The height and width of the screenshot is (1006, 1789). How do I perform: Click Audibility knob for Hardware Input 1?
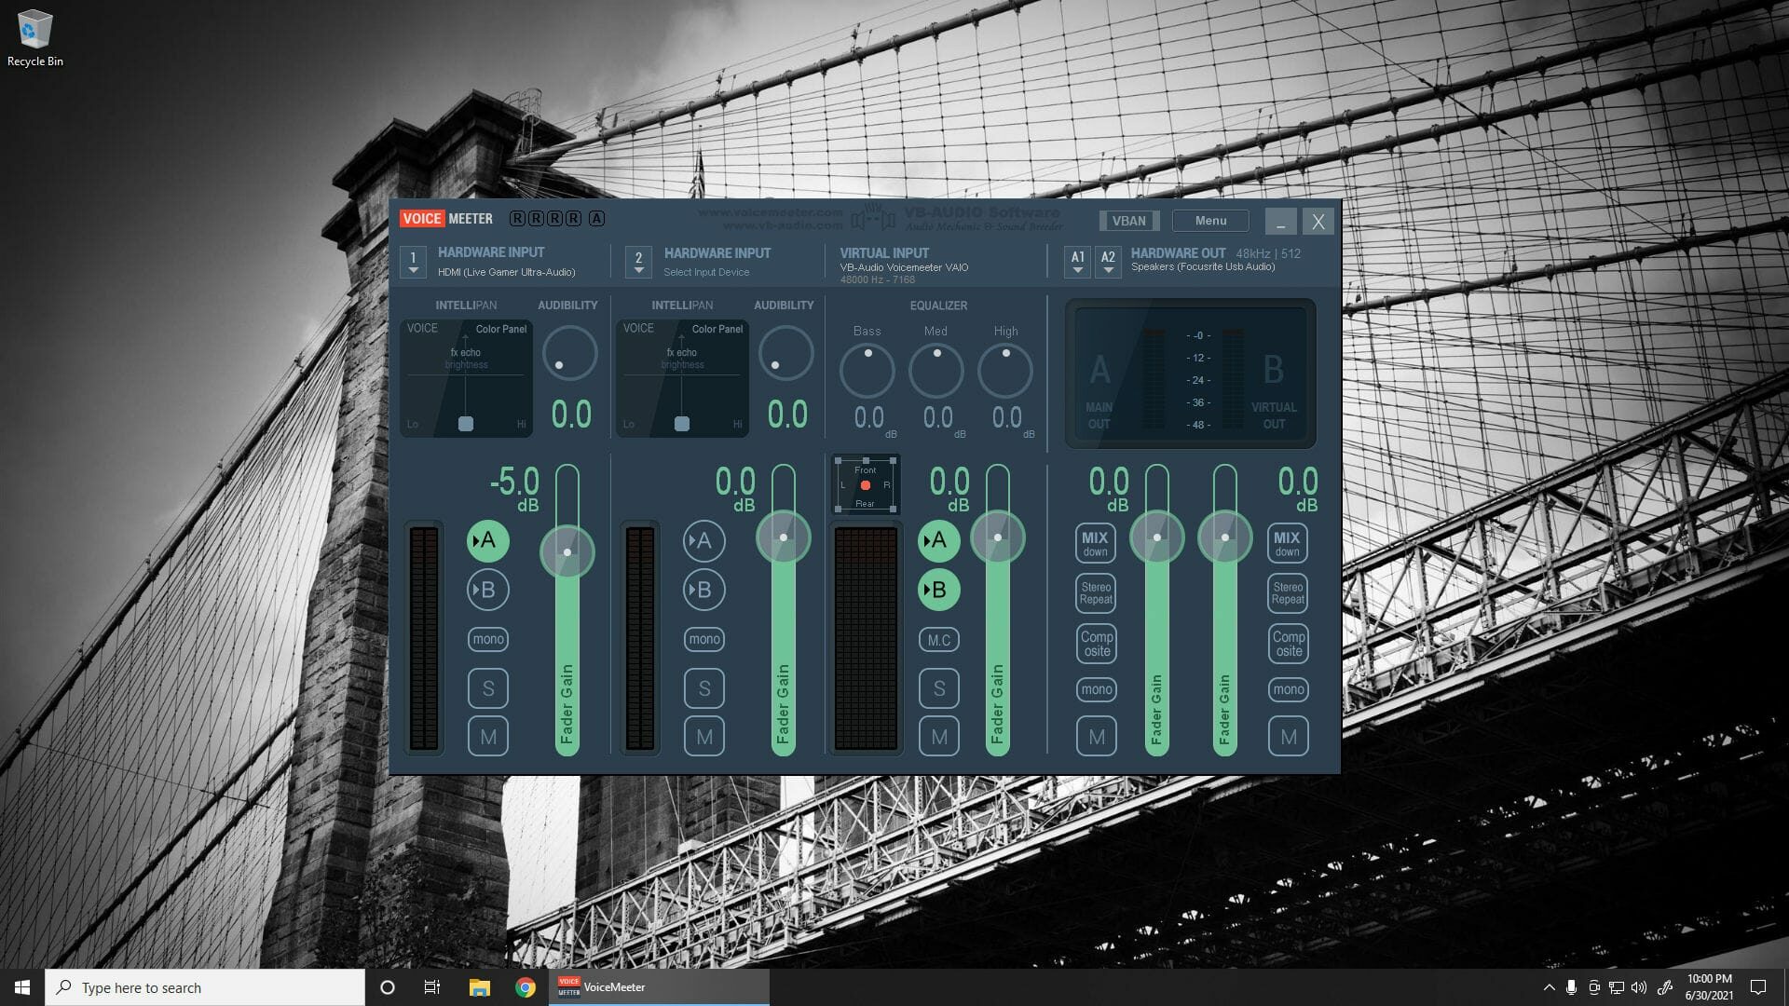coord(569,353)
